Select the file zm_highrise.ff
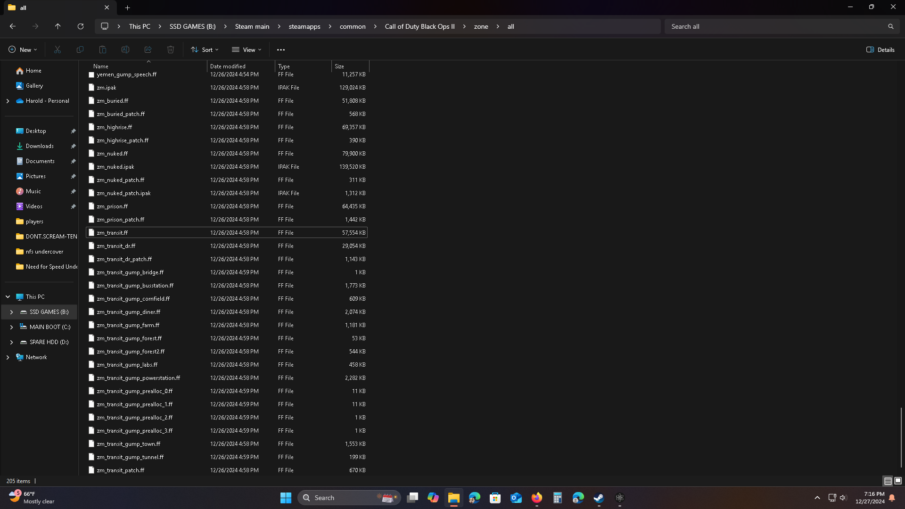 pyautogui.click(x=227, y=127)
